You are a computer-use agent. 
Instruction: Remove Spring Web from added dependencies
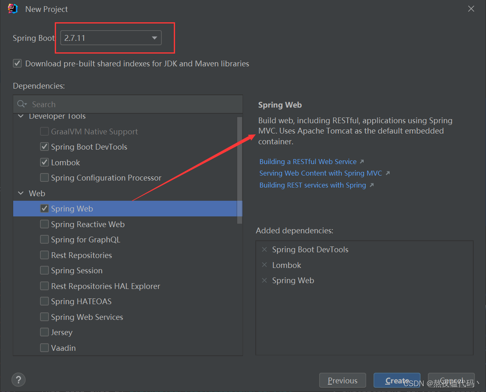point(264,280)
